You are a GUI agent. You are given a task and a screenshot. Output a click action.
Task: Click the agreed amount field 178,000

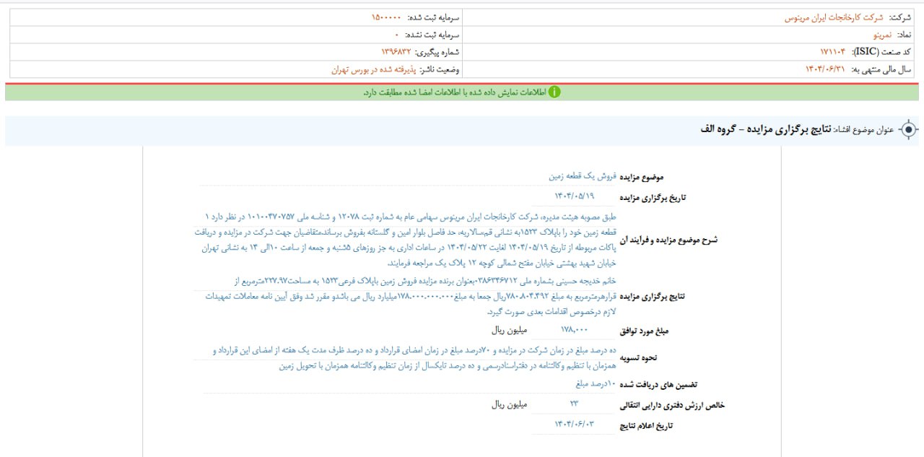574,330
